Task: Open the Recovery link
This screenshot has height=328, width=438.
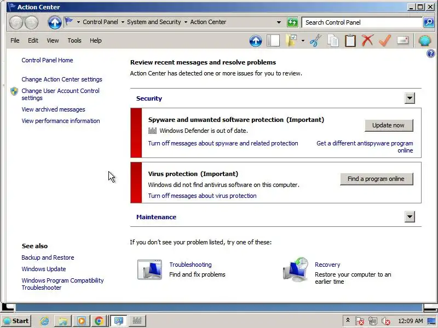Action: pyautogui.click(x=327, y=265)
